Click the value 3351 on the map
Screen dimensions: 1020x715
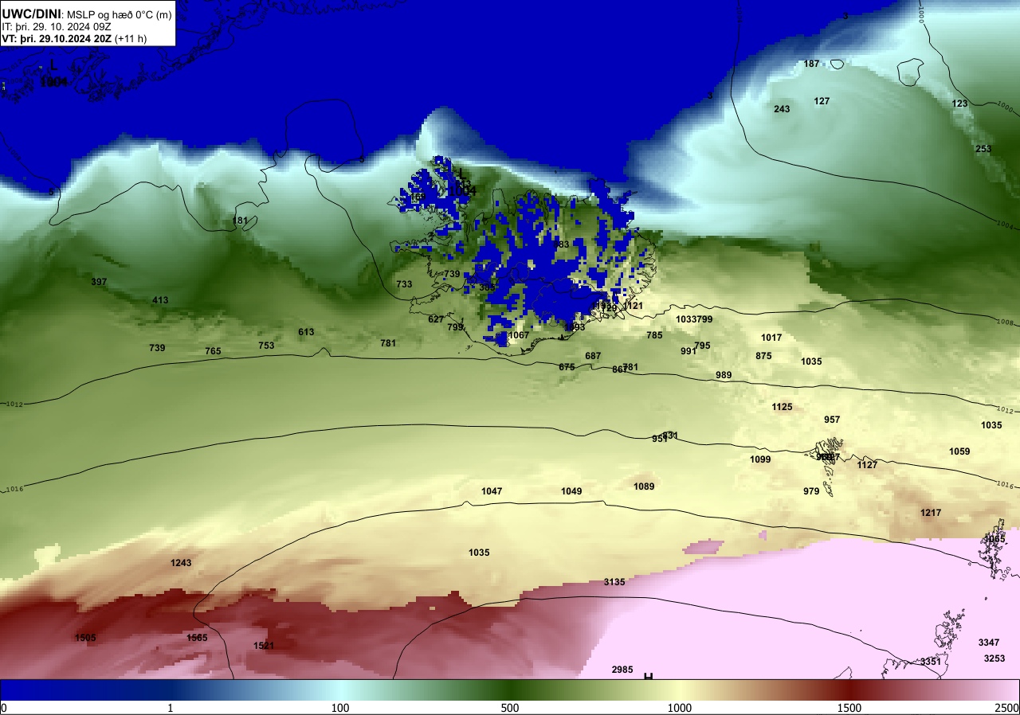931,662
